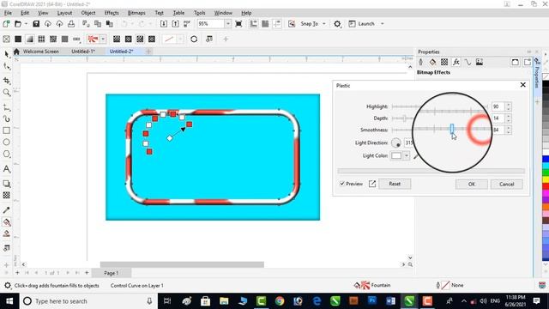
Task: Toggle Snap Off button
Action: [292, 24]
